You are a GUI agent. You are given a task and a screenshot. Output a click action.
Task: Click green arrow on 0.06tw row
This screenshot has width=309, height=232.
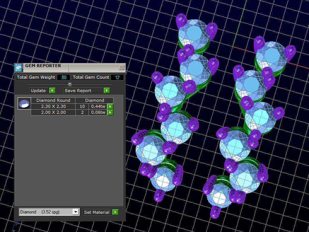110,112
